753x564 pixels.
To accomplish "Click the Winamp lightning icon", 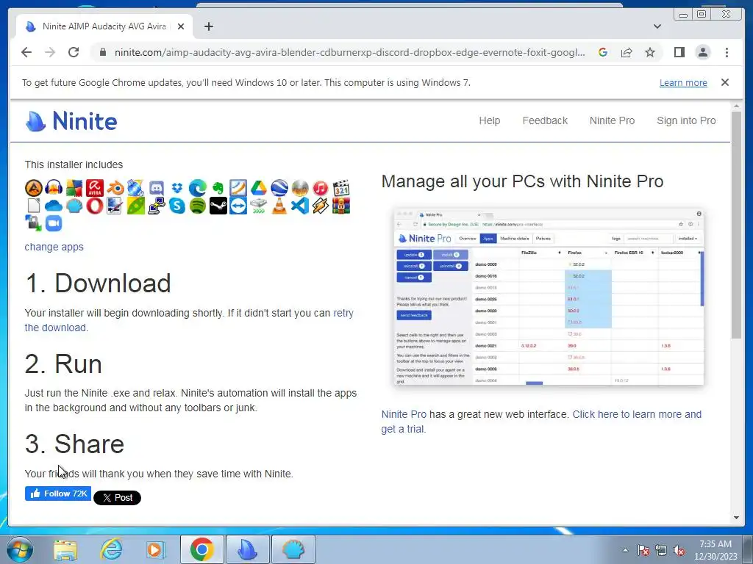I will pos(321,206).
